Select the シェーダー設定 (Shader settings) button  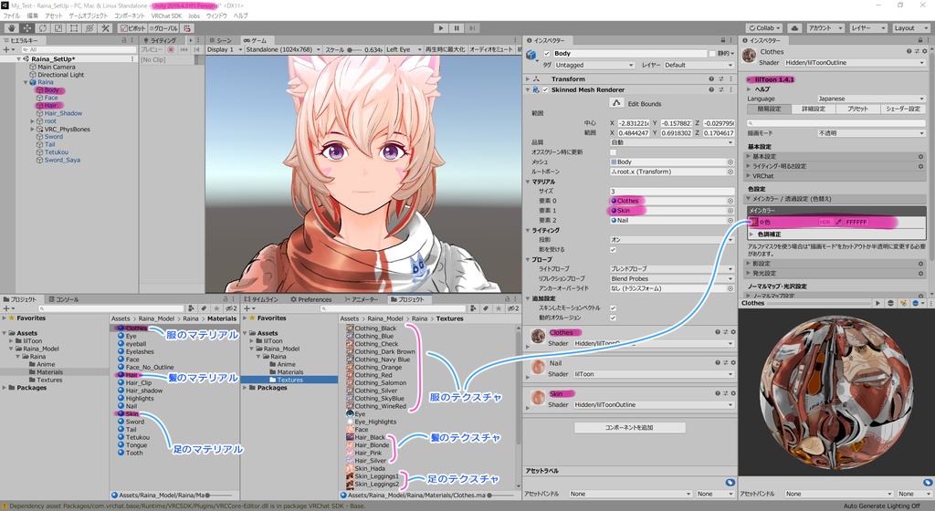click(903, 109)
